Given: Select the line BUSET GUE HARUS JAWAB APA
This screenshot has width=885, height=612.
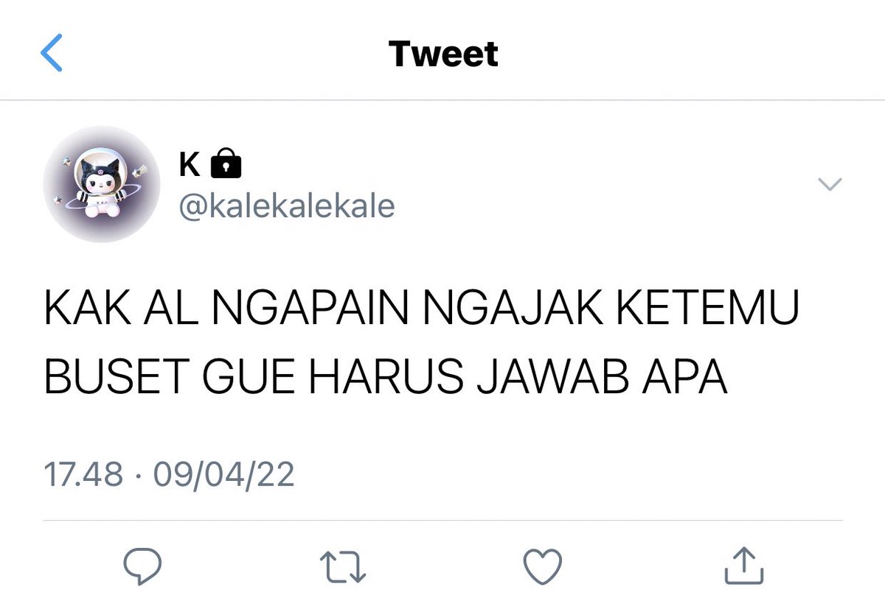Looking at the screenshot, I should [386, 377].
